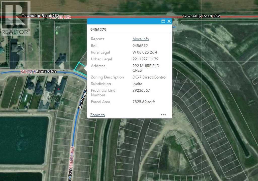Image resolution: width=258 pixels, height=181 pixels.
Task: Click the right Township Road 252 label
Action: (x=201, y=16)
